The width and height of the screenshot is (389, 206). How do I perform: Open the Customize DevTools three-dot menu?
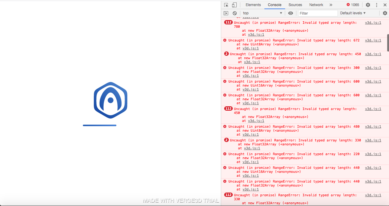click(x=377, y=5)
